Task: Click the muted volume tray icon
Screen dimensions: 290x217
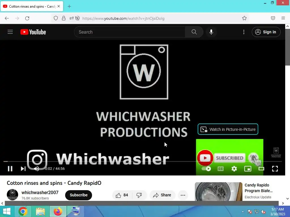Action: [x=263, y=212]
